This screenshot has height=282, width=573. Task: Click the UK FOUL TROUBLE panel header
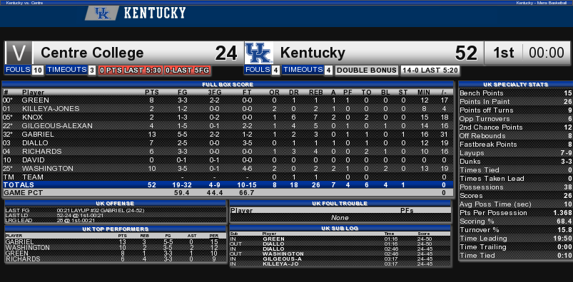click(x=340, y=203)
